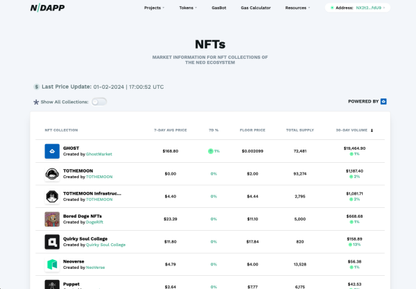Sort by NFT Collection column header
The height and width of the screenshot is (289, 416).
tap(61, 130)
